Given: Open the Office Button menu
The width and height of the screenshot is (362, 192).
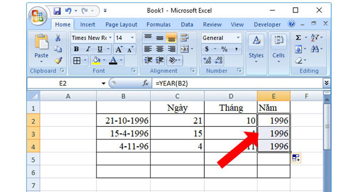Looking at the screenshot, I should tap(38, 16).
